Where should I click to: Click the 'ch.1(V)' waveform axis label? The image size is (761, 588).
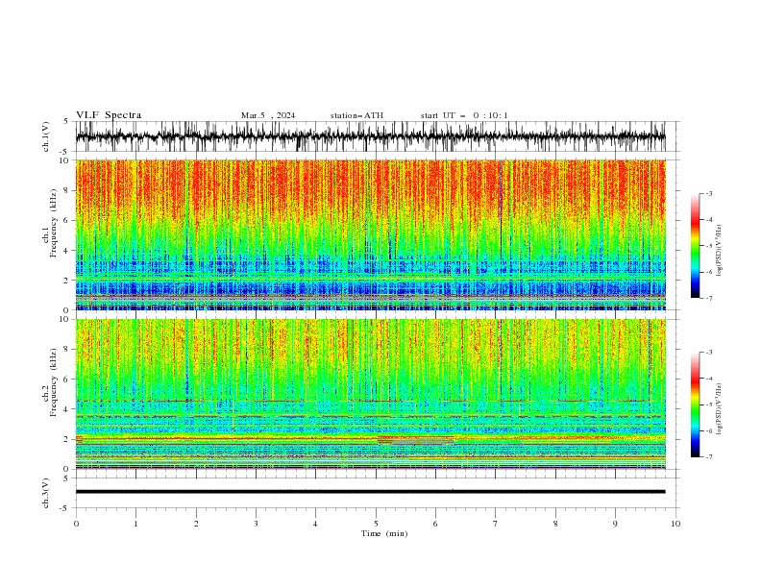(x=46, y=136)
